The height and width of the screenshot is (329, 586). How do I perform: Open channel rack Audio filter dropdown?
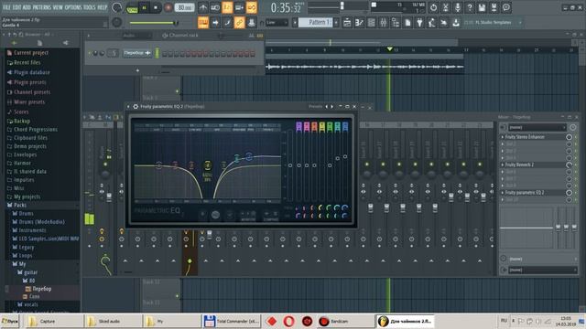(x=136, y=36)
